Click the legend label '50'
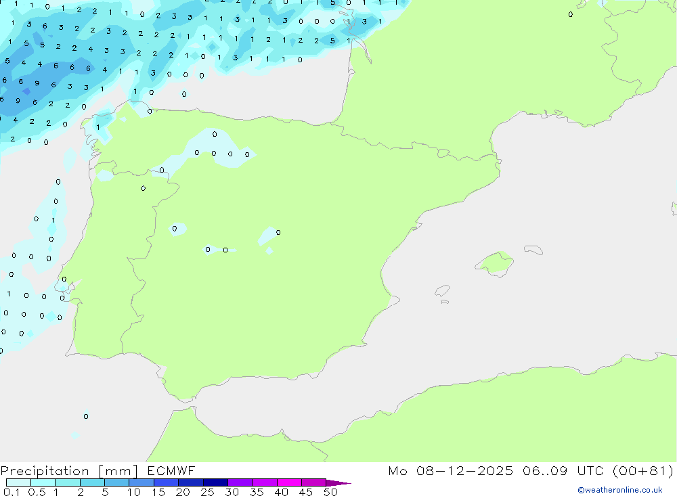This screenshot has height=496, width=677. click(330, 492)
